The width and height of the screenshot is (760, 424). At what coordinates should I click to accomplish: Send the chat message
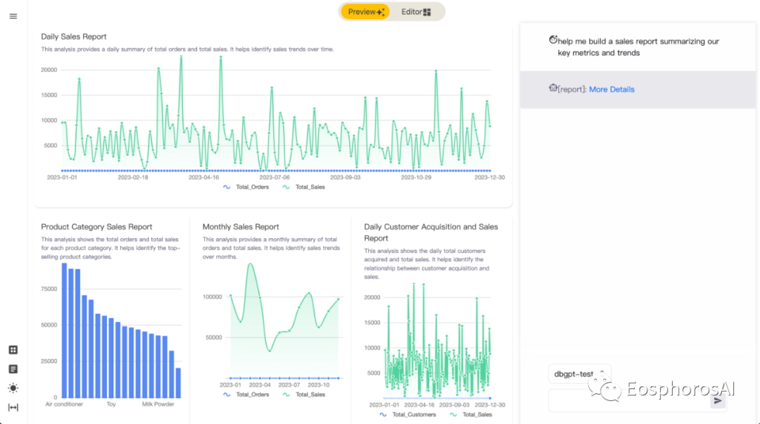click(x=718, y=401)
